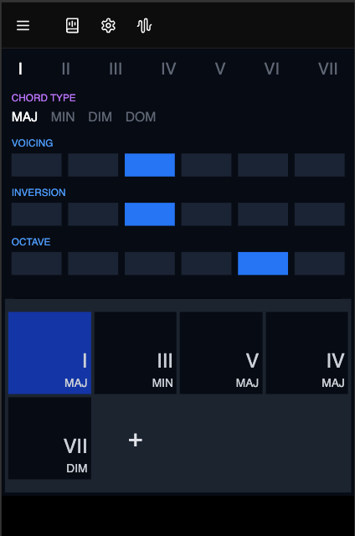Select scale degree II
355x536 pixels.
[65, 69]
